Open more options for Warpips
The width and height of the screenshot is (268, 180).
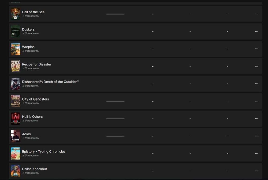click(x=256, y=49)
